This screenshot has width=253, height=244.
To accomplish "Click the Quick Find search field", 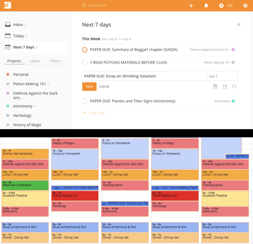I will (x=97, y=5).
